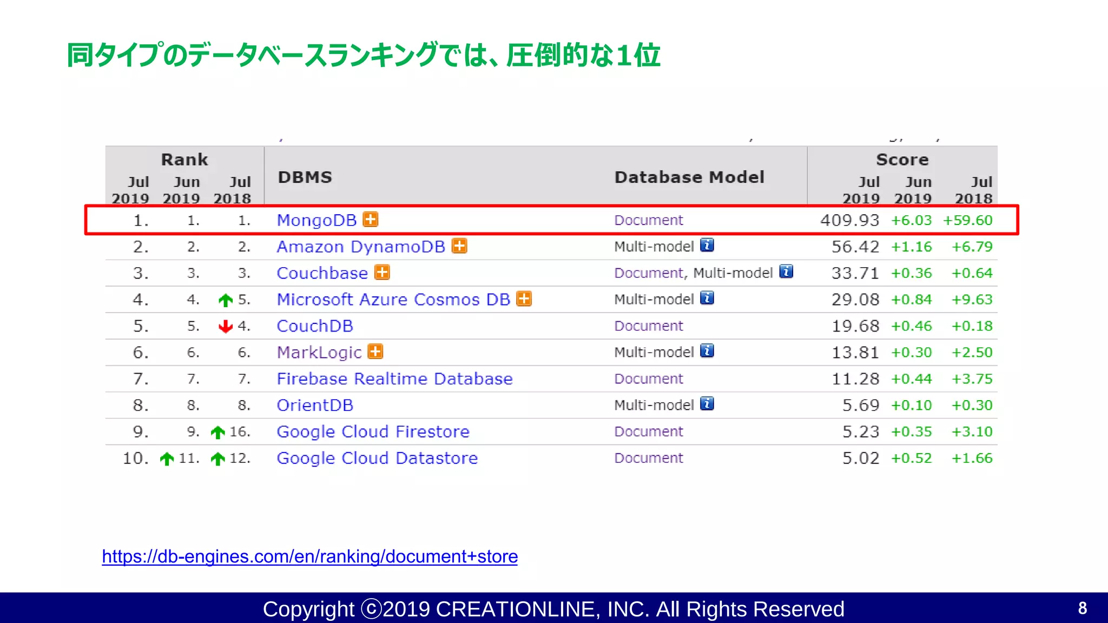
Task: Click the green arrow beside rank 11 in Datastore row
Action: [x=167, y=459]
